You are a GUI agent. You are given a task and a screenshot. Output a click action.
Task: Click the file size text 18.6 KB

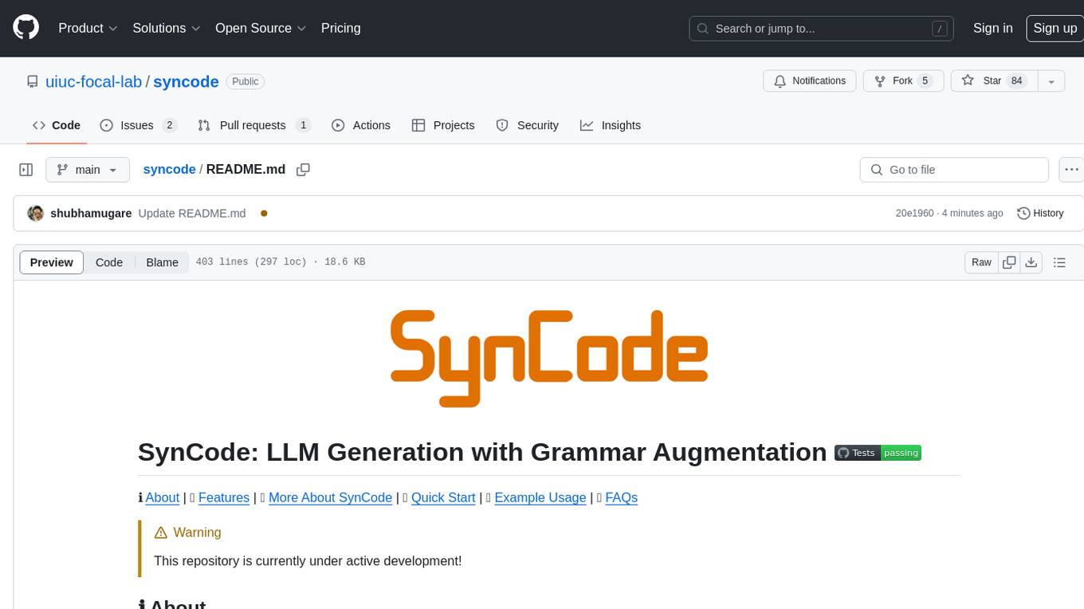click(x=344, y=262)
